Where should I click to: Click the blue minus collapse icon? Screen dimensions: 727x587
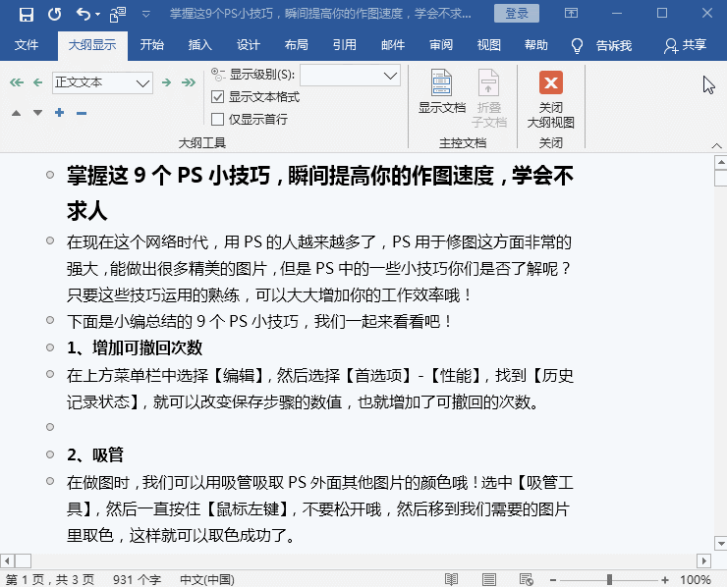point(82,113)
